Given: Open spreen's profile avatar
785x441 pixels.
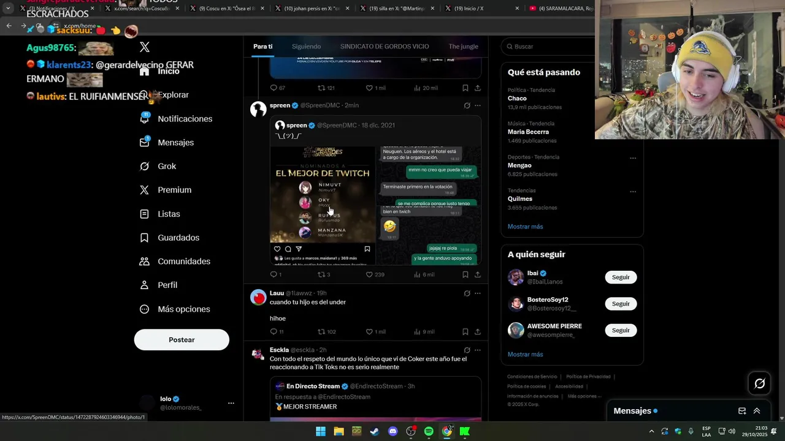Looking at the screenshot, I should coord(258,109).
